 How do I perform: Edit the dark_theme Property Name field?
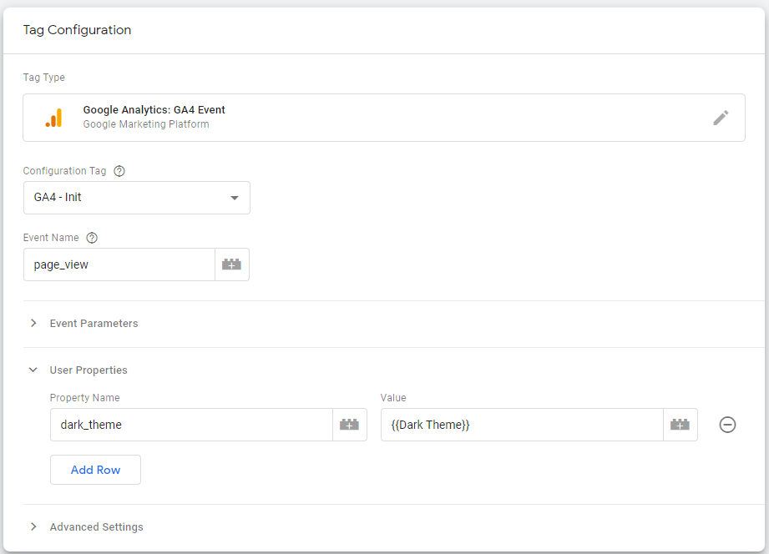191,425
